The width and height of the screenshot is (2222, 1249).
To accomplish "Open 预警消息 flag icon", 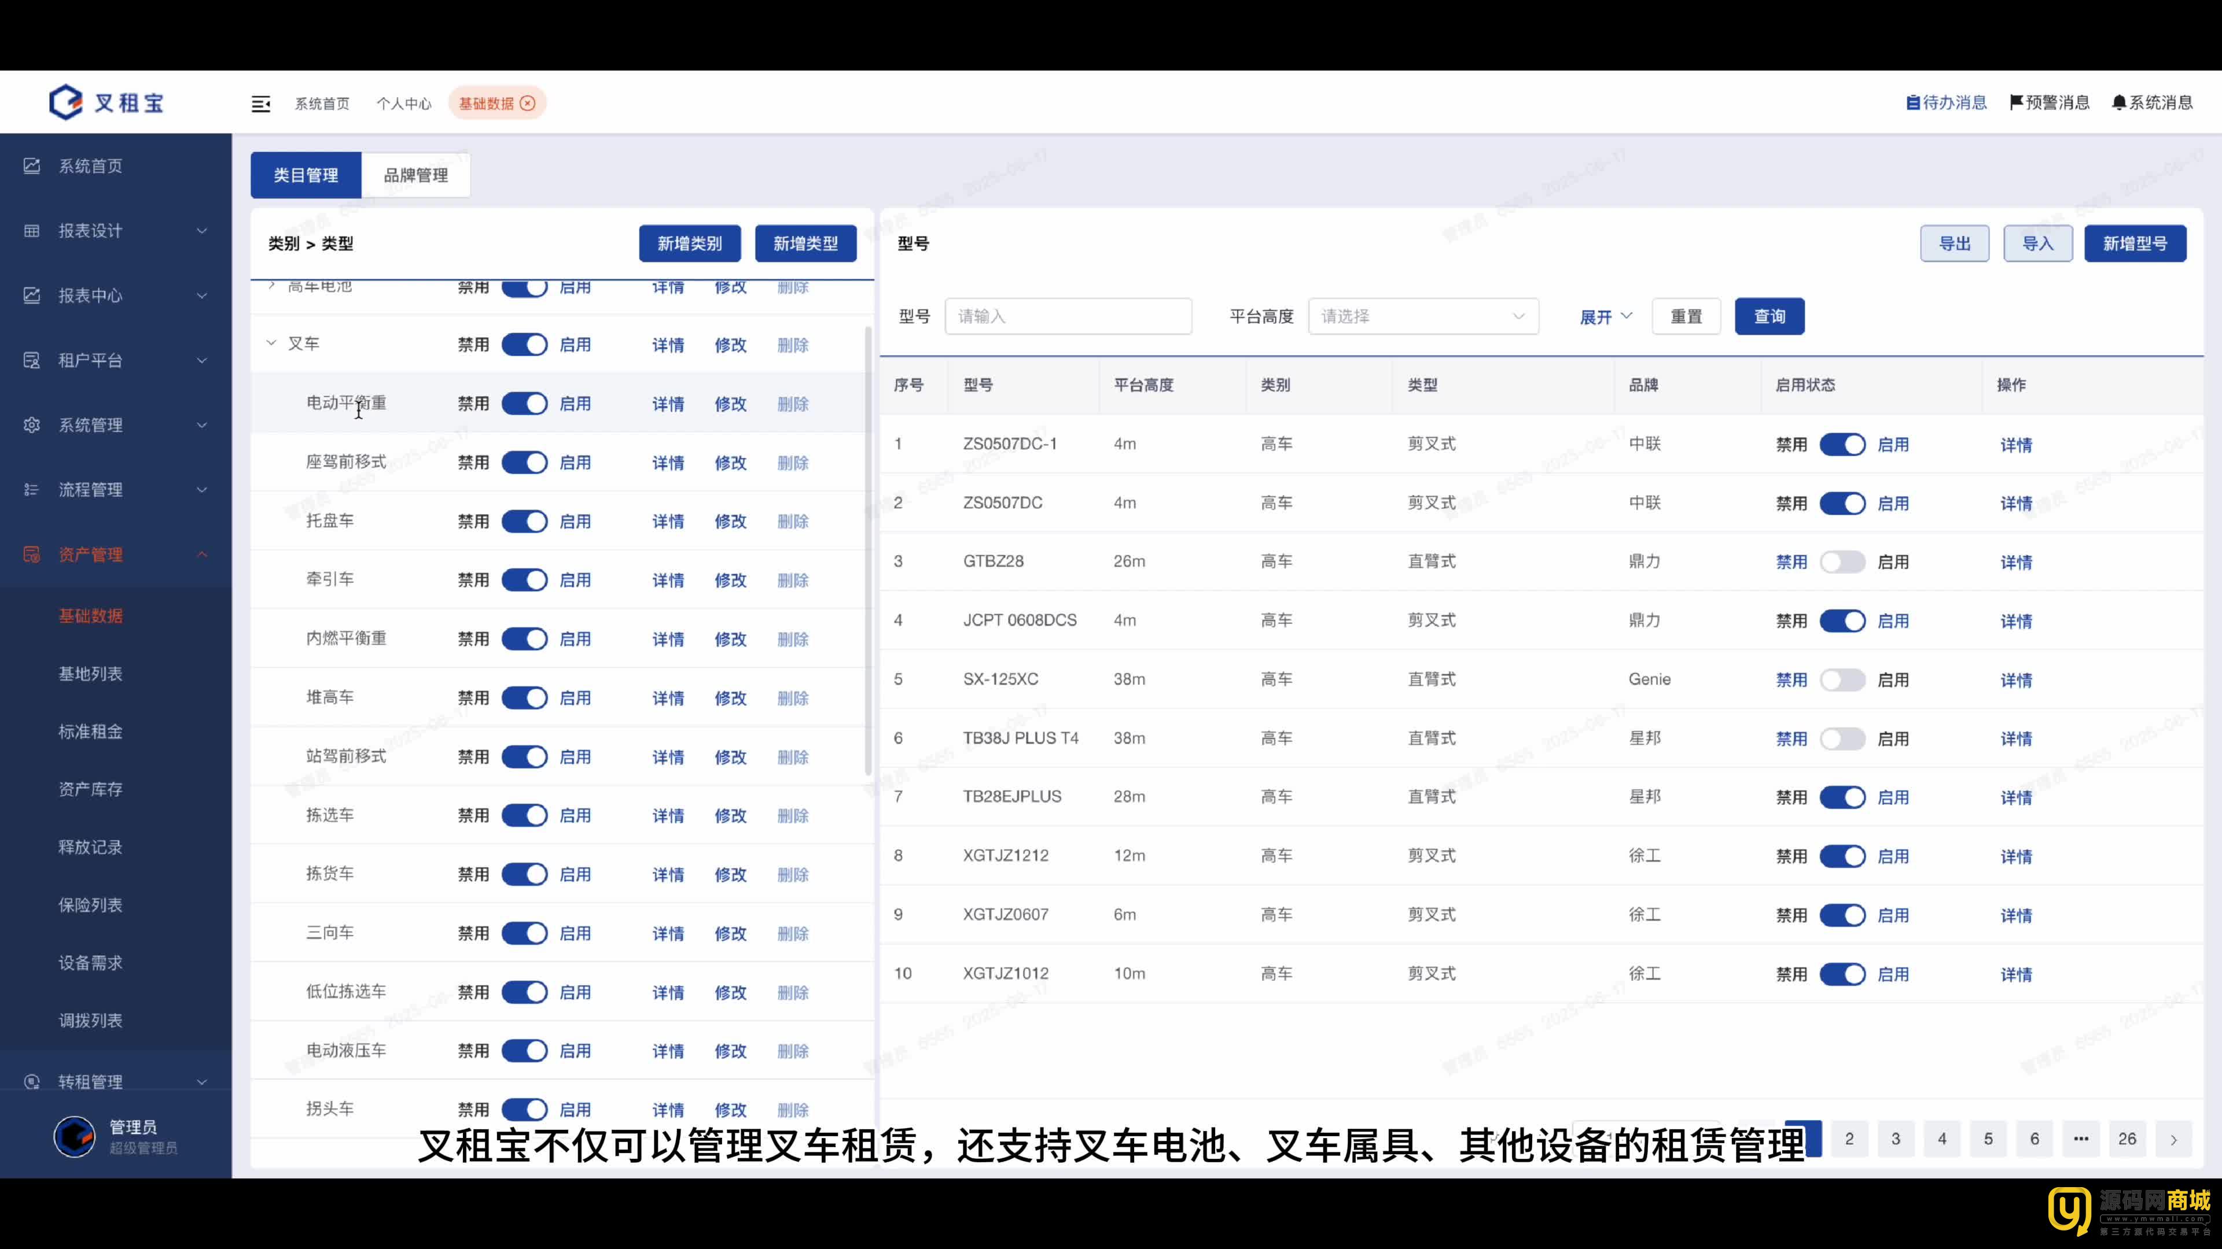I will point(2016,102).
